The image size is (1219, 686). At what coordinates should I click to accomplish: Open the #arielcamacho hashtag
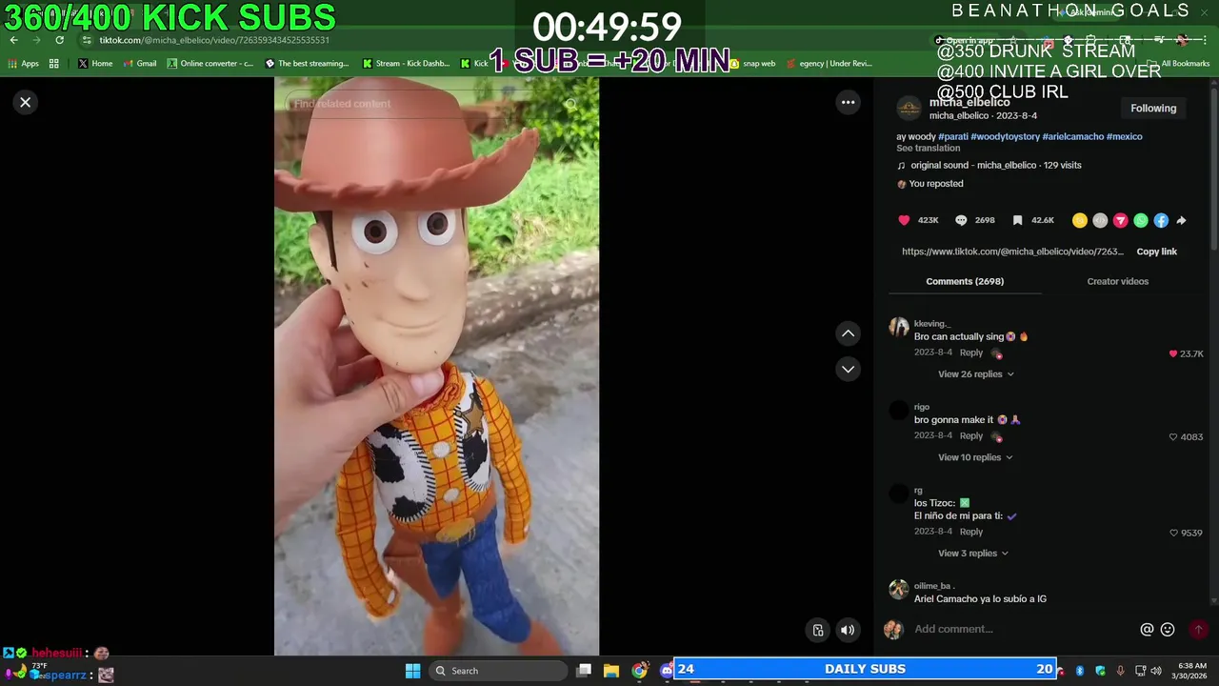1072,136
